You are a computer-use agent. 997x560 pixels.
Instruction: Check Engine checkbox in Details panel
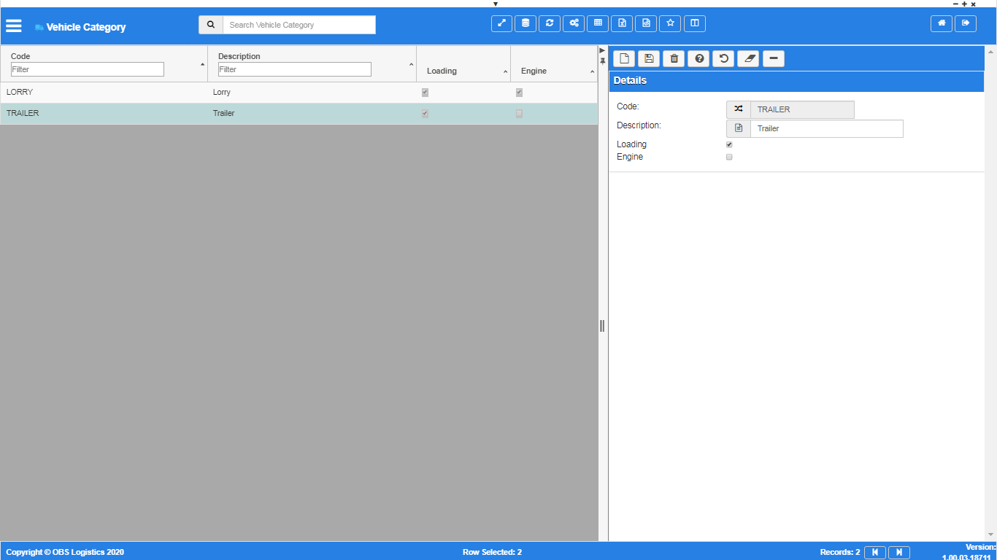729,157
